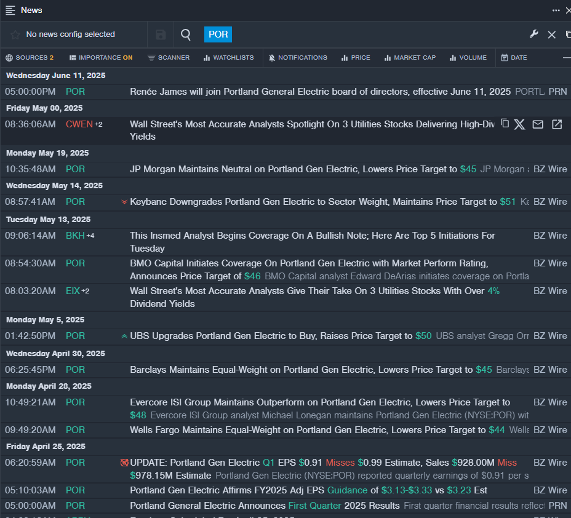Screen dimensions: 571x518
Task: Clear search with the X icon
Action: click(552, 34)
